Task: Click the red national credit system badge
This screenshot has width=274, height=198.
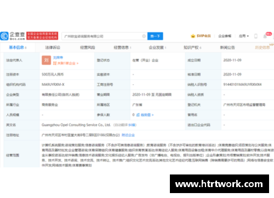Action: tap(42, 36)
